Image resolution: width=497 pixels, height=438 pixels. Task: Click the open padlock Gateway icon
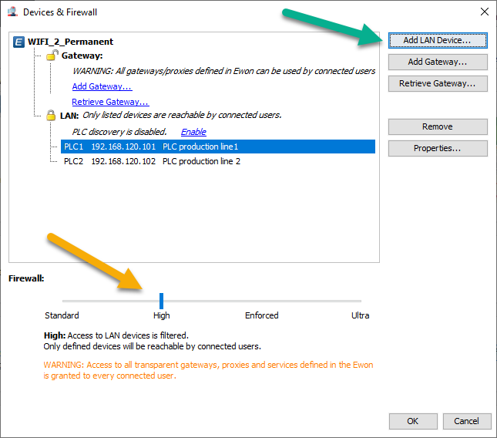click(x=52, y=56)
